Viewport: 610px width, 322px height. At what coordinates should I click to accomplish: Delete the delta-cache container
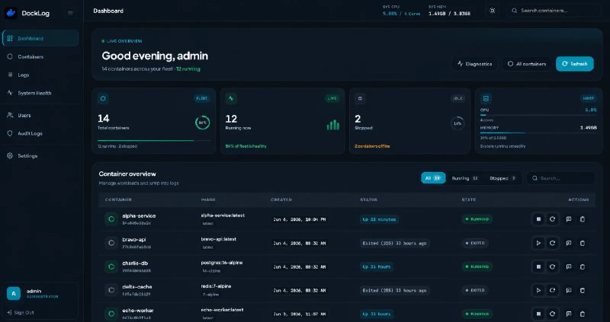coord(583,290)
